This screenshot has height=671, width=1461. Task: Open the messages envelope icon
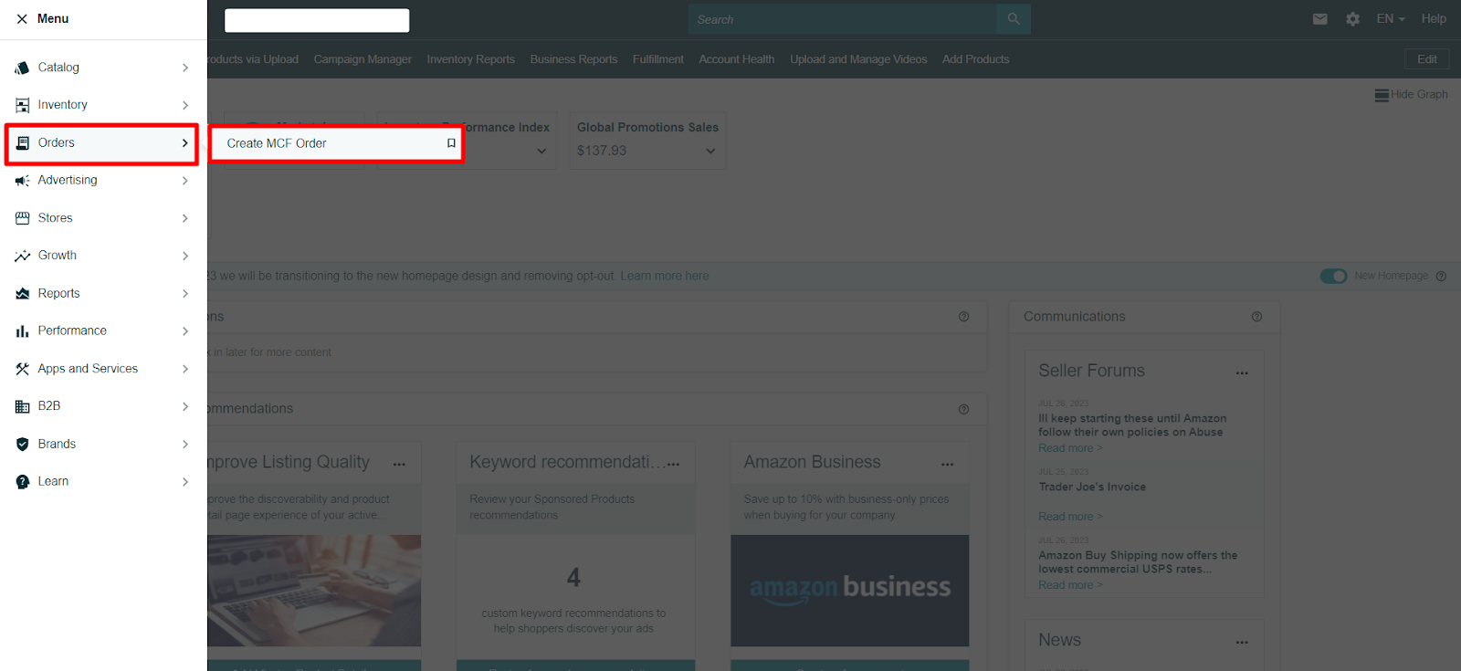pos(1320,19)
